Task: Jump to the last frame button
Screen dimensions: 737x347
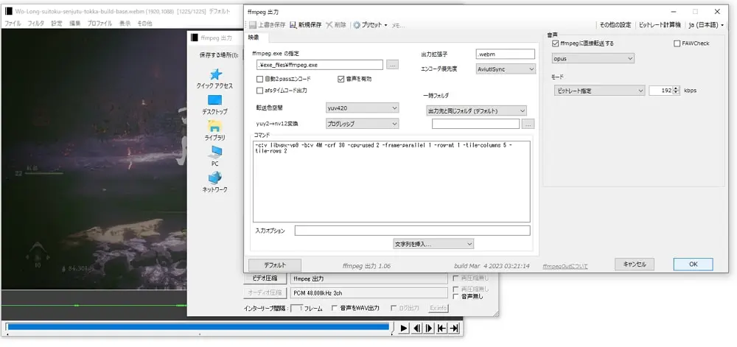Action: click(x=454, y=328)
